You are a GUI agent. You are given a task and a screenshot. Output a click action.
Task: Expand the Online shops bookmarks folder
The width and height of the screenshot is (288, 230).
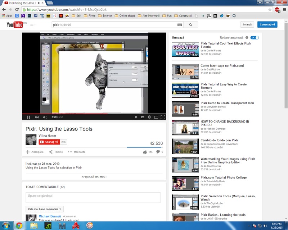pyautogui.click(x=125, y=16)
